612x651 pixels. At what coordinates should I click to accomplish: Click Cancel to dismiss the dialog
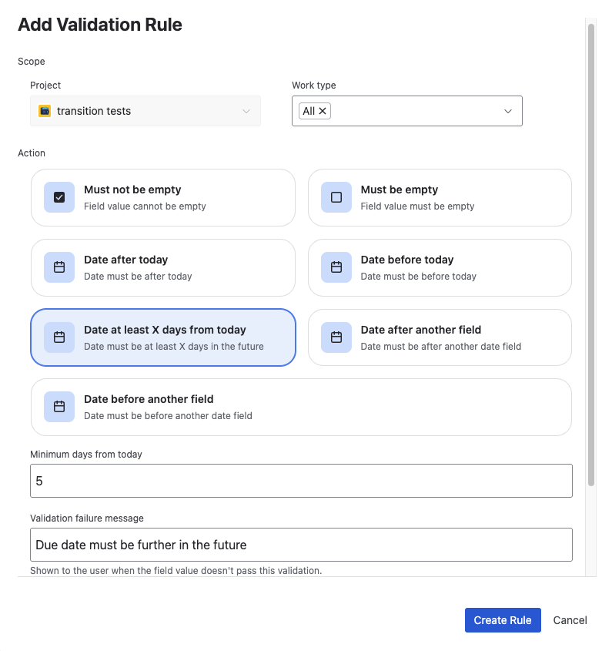coord(570,620)
